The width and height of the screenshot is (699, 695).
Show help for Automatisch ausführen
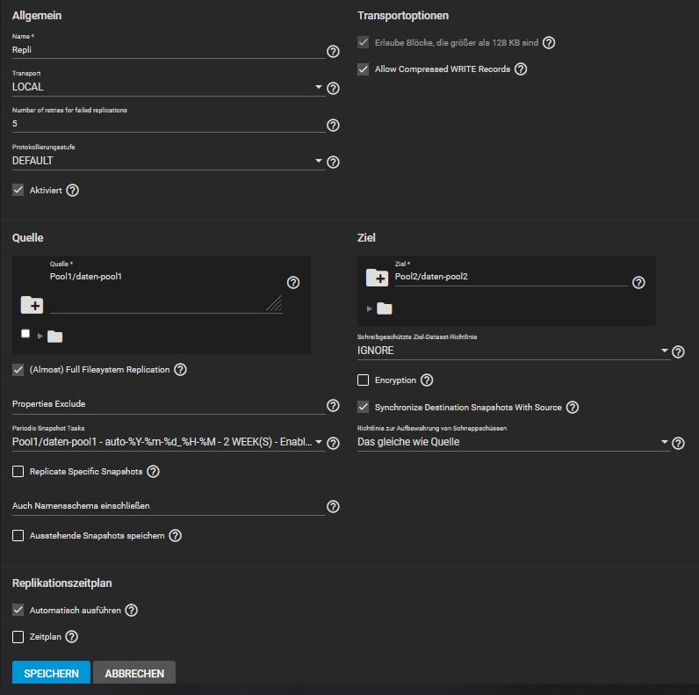[x=131, y=611]
